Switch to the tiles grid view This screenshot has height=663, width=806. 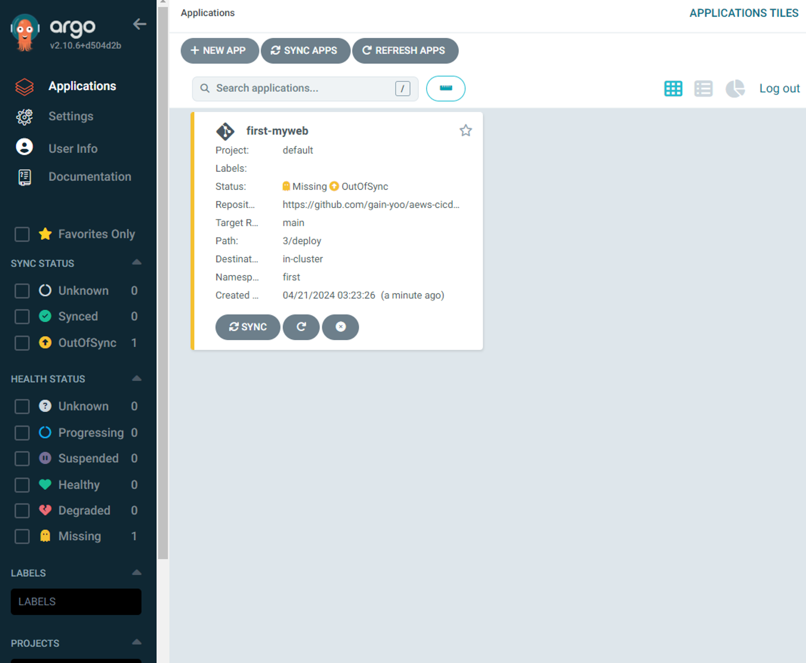[x=673, y=88]
